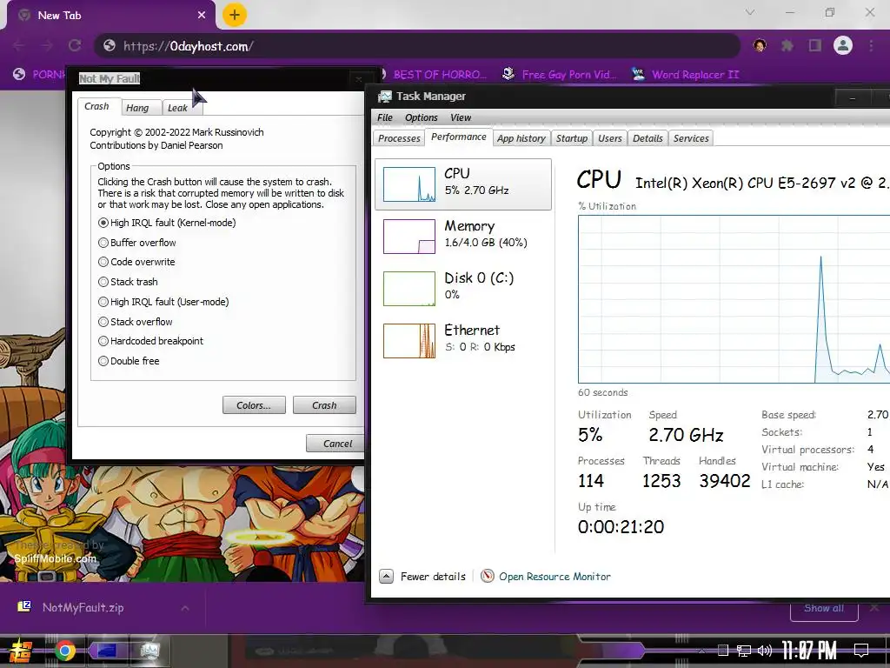
Task: Select Stack overflow option
Action: click(x=135, y=322)
